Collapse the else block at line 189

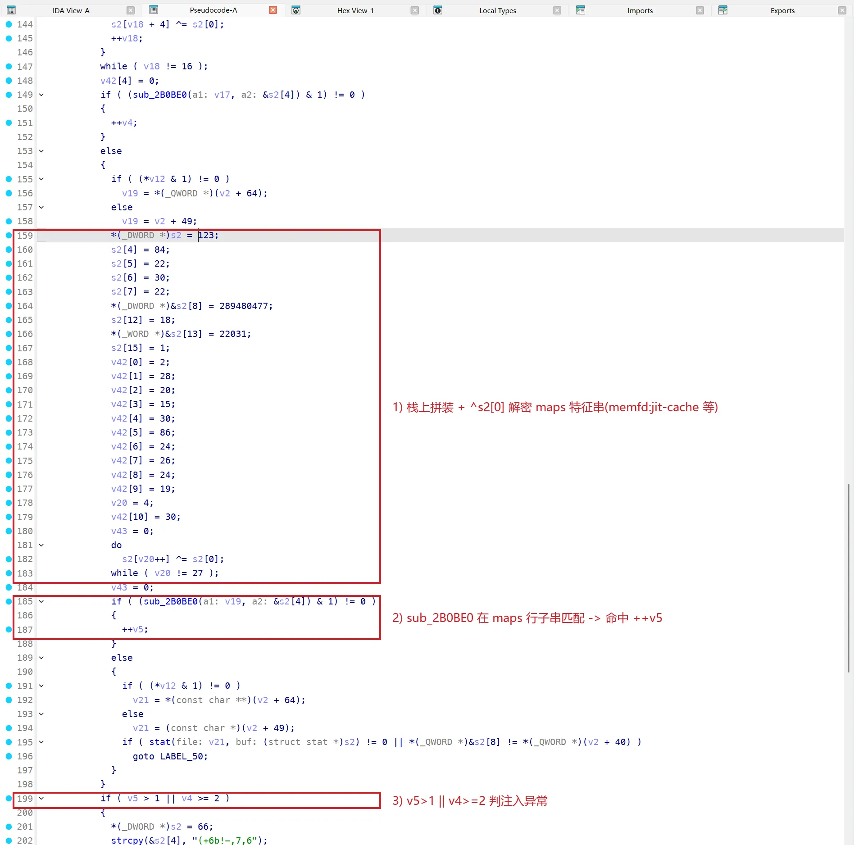tap(41, 658)
